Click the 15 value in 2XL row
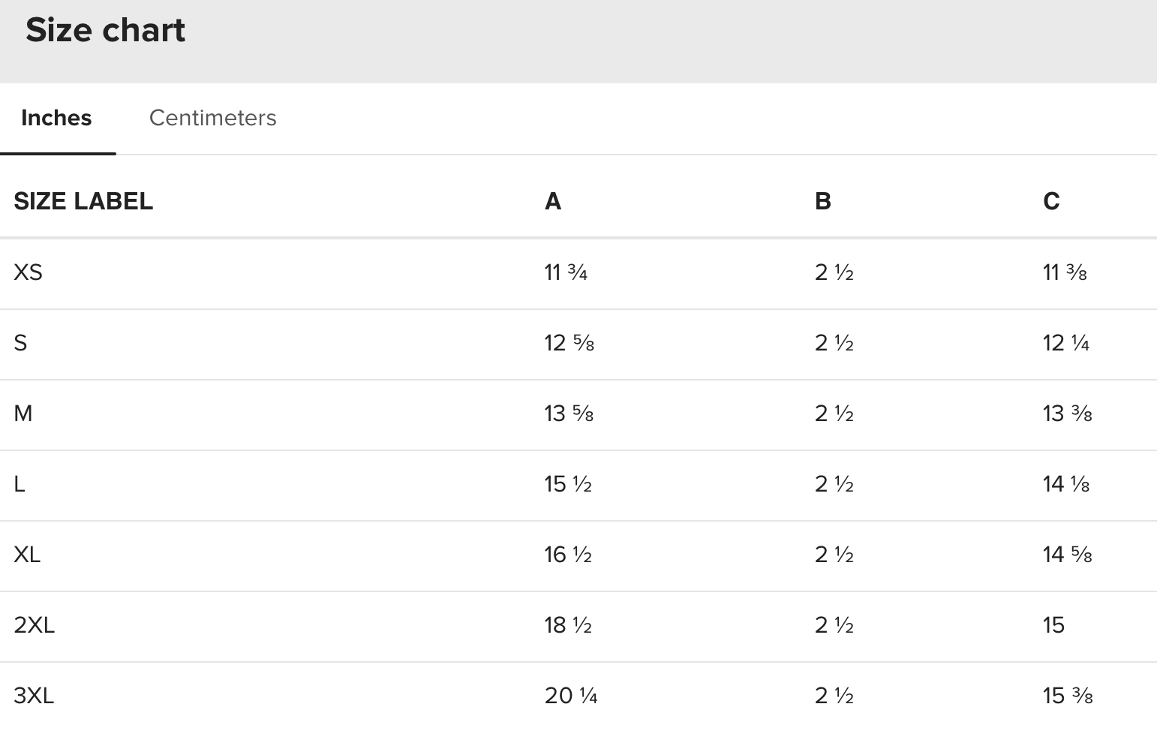The height and width of the screenshot is (731, 1157). pos(1053,625)
